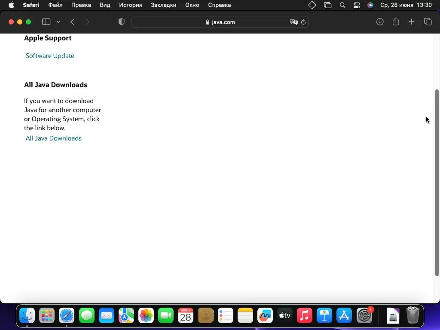This screenshot has width=440, height=330.
Task: Open privacy report shield icon
Action: (122, 22)
